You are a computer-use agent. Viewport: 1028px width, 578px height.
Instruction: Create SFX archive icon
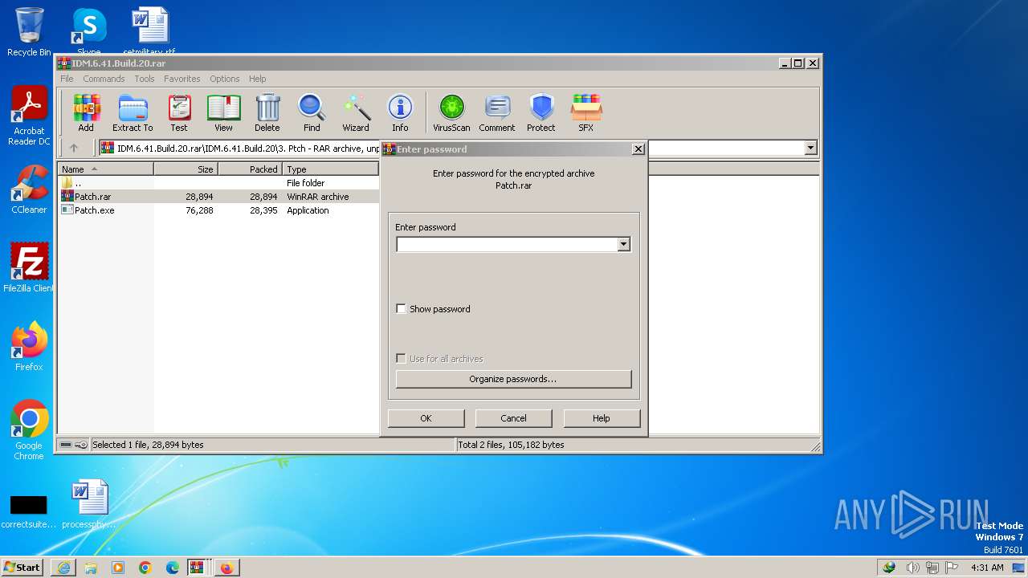click(586, 112)
